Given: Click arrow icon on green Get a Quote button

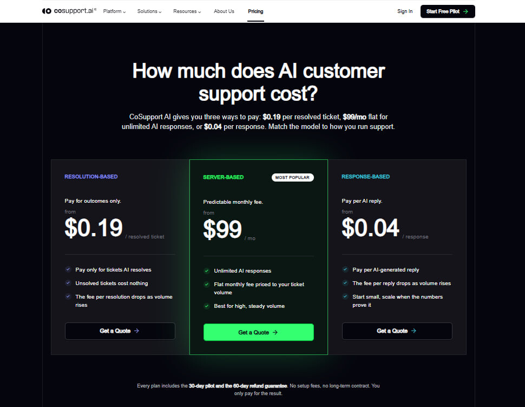Looking at the screenshot, I should pos(275,332).
